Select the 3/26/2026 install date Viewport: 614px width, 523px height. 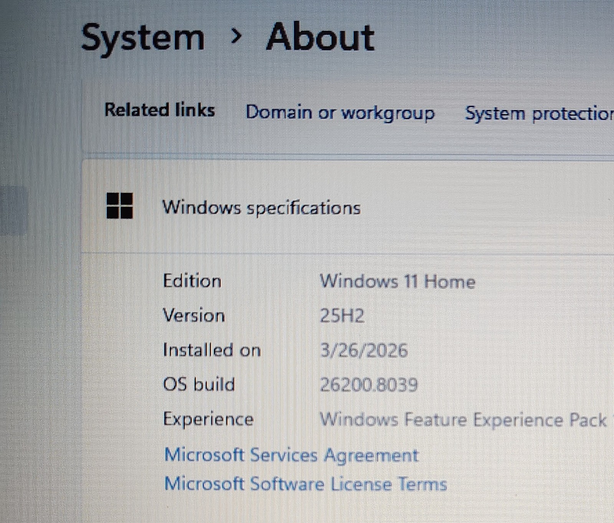[x=364, y=351]
